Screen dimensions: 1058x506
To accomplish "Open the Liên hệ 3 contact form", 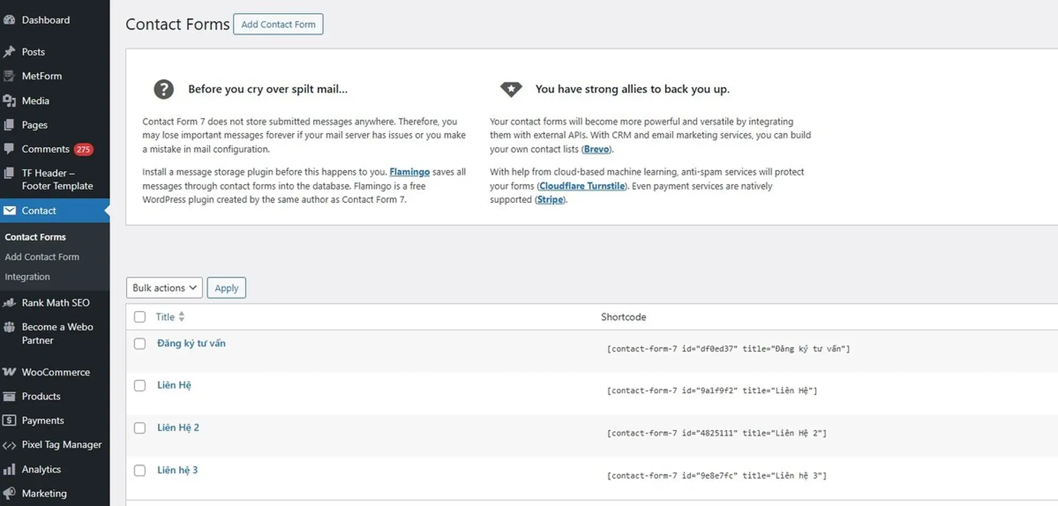I will coord(177,470).
